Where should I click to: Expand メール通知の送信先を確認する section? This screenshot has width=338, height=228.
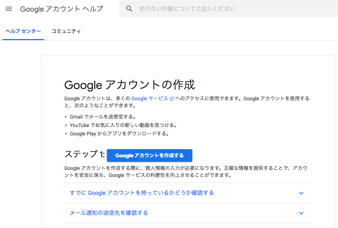188,213
